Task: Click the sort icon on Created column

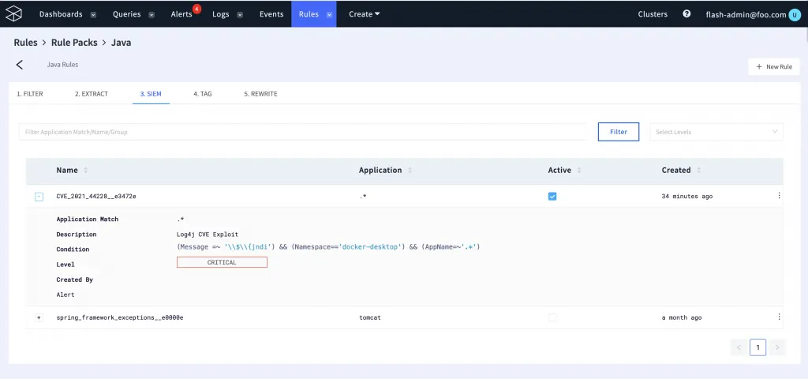Action: (699, 171)
